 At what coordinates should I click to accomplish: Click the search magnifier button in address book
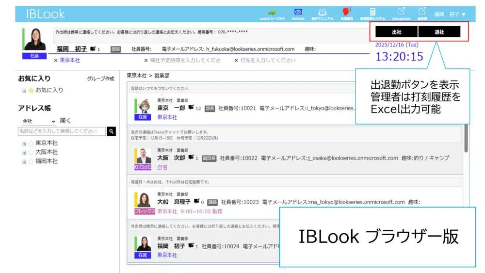[112, 131]
